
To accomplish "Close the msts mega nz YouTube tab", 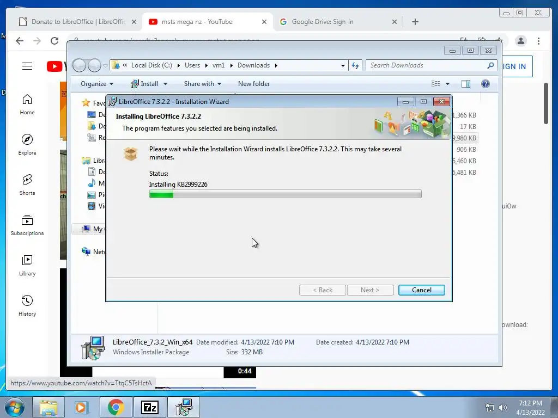I will tap(264, 22).
